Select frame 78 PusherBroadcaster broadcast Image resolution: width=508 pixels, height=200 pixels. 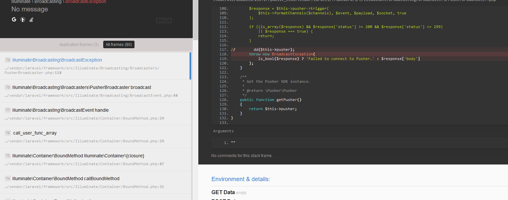(x=95, y=91)
